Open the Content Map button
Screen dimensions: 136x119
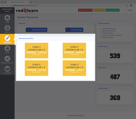(74, 30)
